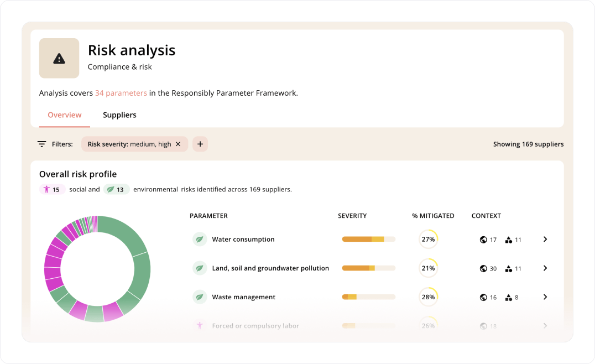Image resolution: width=595 pixels, height=364 pixels.
Task: Expand details for Water consumption
Action: (x=545, y=239)
